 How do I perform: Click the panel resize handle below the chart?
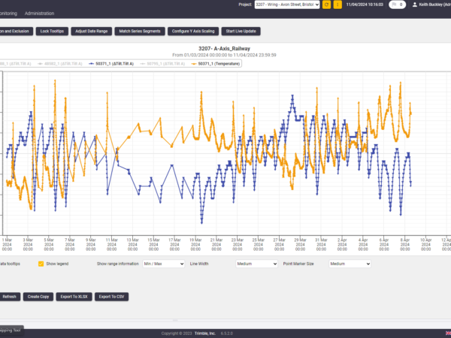175,320
